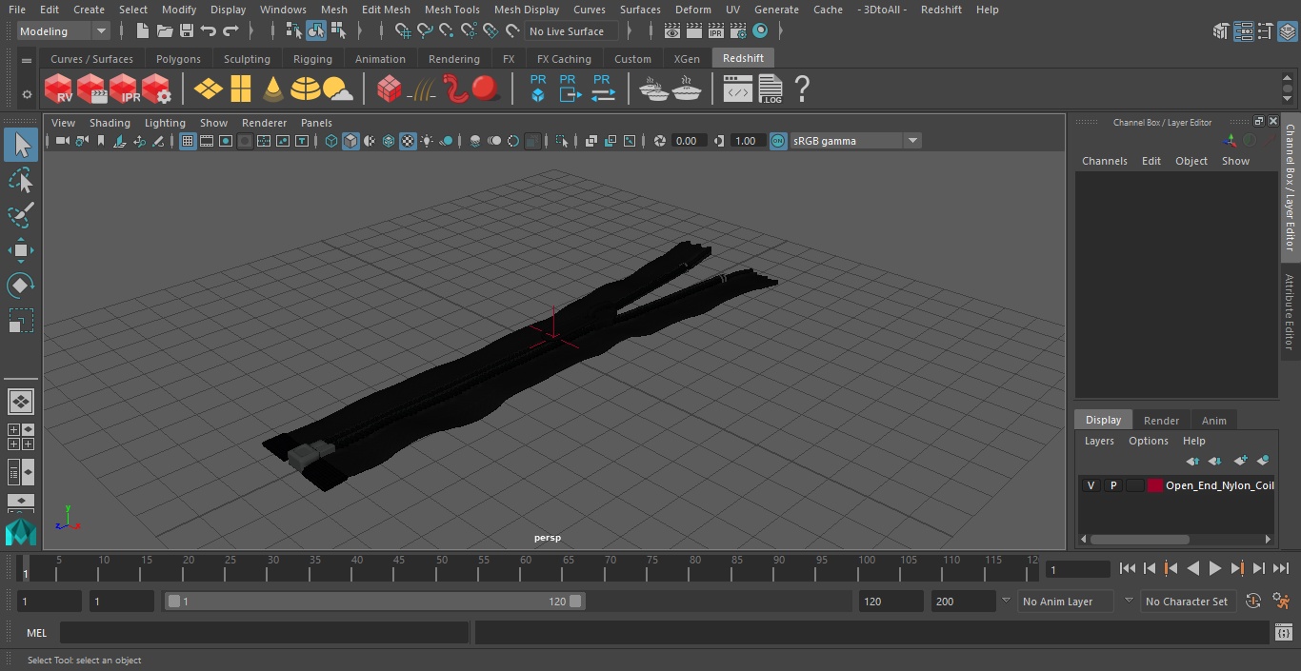Toggle playback P box for Open_End_Nylon_Coil layer

coord(1112,485)
